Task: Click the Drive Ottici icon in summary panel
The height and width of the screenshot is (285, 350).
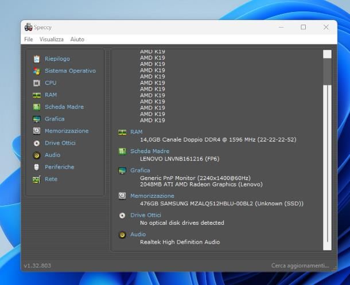Action: (122, 216)
